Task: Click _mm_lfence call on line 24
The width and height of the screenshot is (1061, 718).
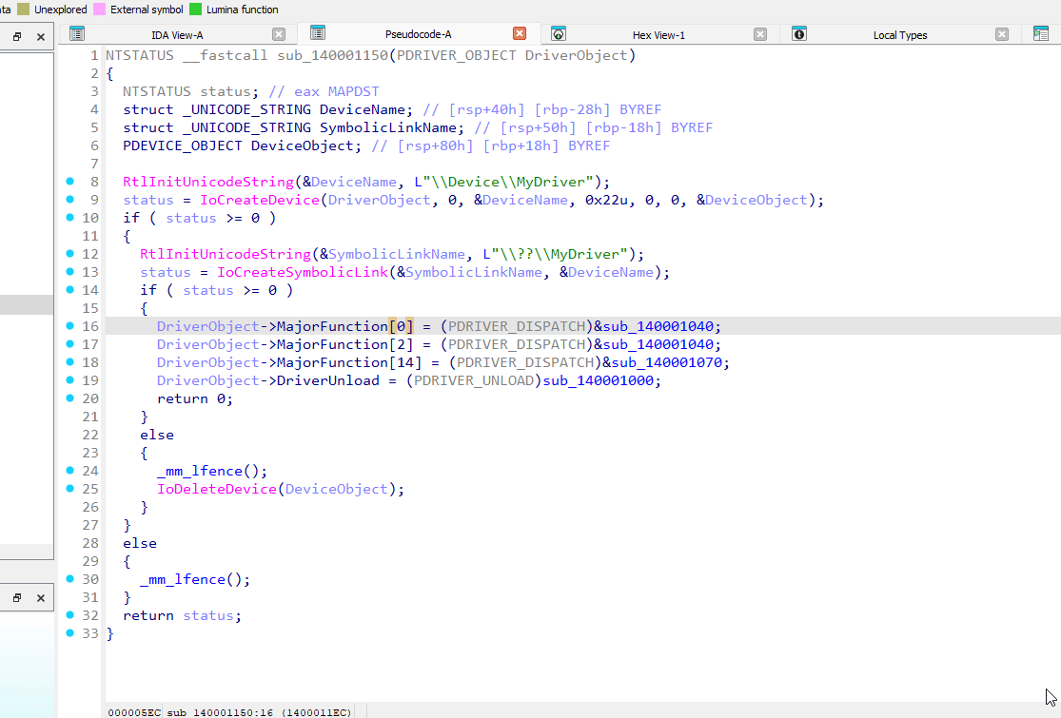Action: (x=200, y=472)
